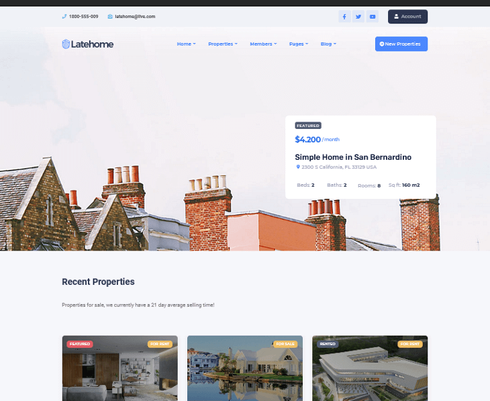The height and width of the screenshot is (401, 490).
Task: Click the Facebook icon in the top bar
Action: point(344,17)
